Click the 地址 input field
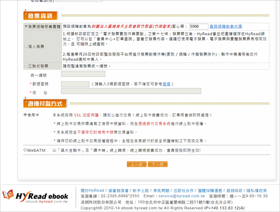280x212 pixels. (x=131, y=91)
